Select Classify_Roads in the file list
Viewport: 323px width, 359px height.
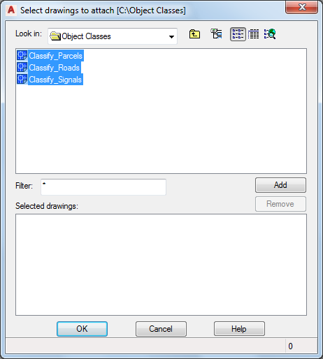click(x=54, y=68)
